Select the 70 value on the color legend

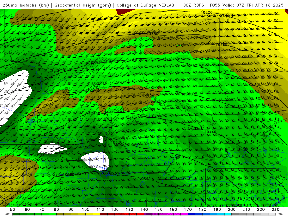pos(42,210)
